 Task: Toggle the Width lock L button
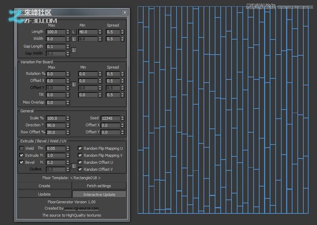[x=74, y=39]
